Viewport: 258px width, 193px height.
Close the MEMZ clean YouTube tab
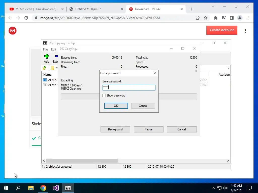pyautogui.click(x=62, y=9)
